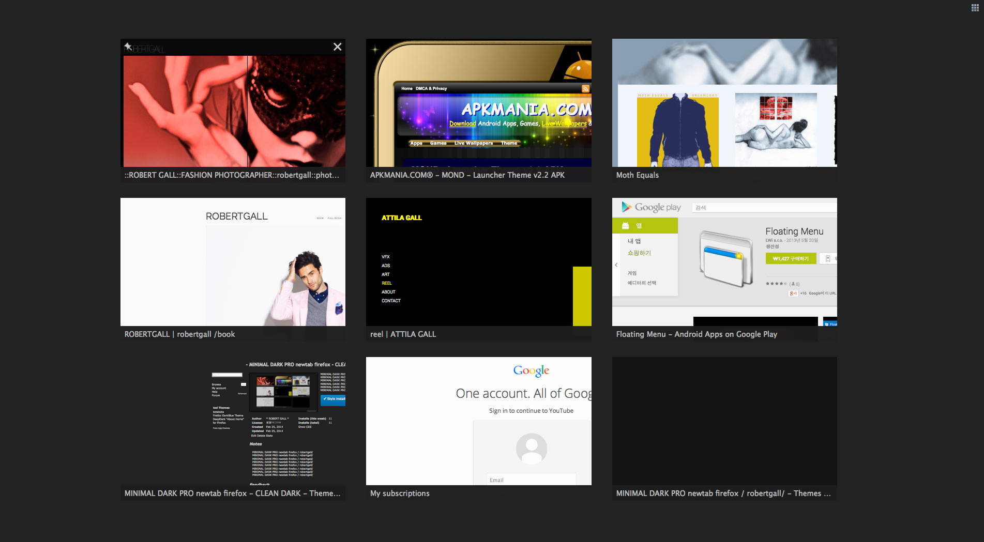Open the blank dark robertgall Themes thumbnail
Image resolution: width=984 pixels, height=542 pixels.
[724, 421]
